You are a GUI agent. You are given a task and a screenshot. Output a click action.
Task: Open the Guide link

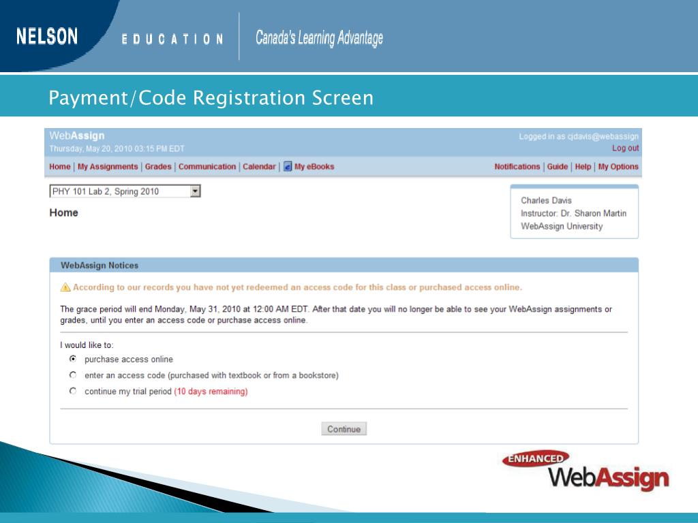pos(558,167)
